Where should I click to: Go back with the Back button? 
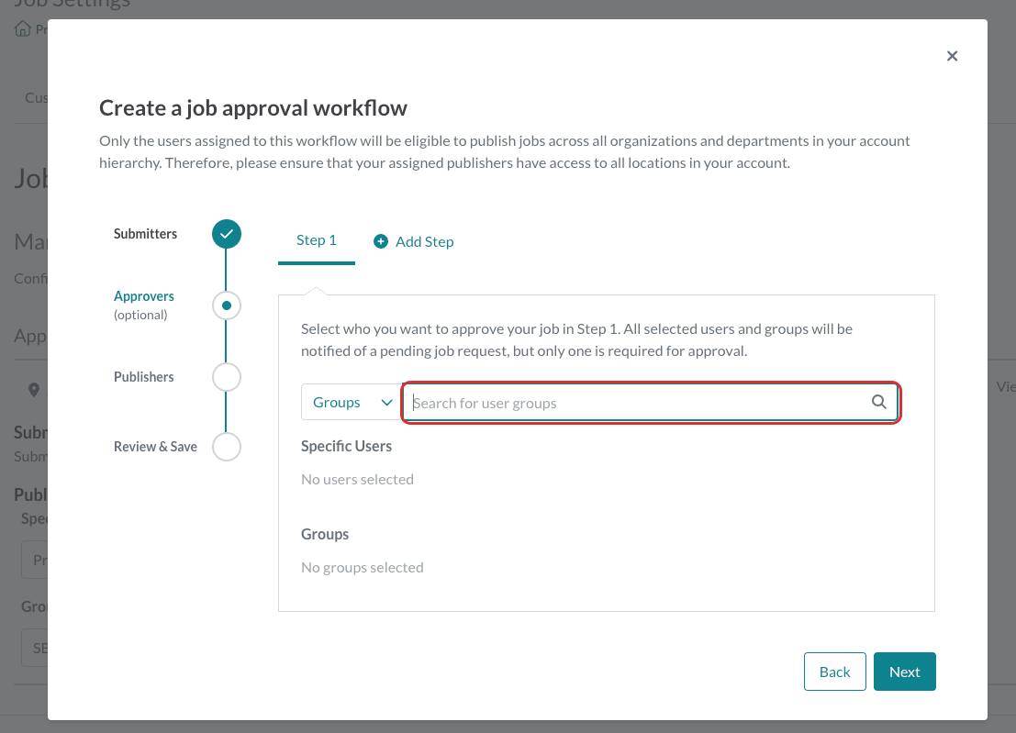pyautogui.click(x=834, y=672)
